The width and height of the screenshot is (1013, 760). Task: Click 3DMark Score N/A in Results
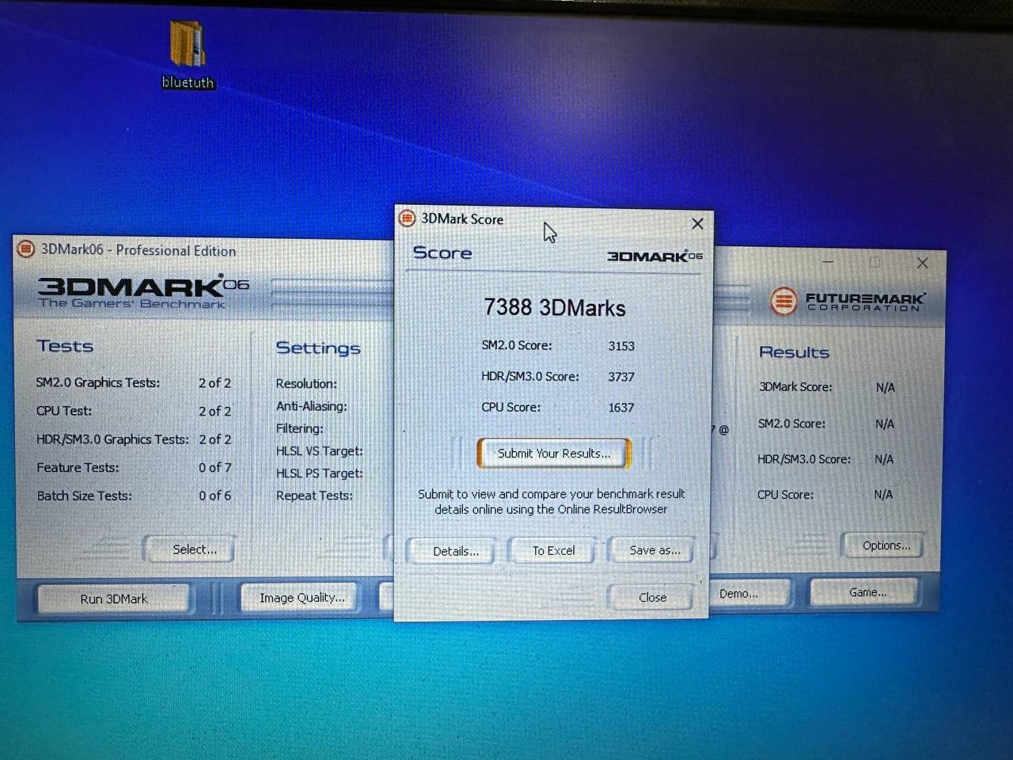(885, 388)
